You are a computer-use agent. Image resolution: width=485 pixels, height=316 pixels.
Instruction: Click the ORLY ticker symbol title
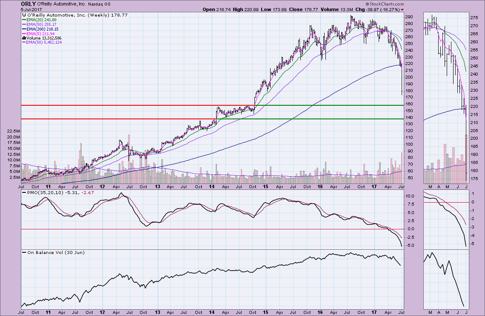[29, 4]
